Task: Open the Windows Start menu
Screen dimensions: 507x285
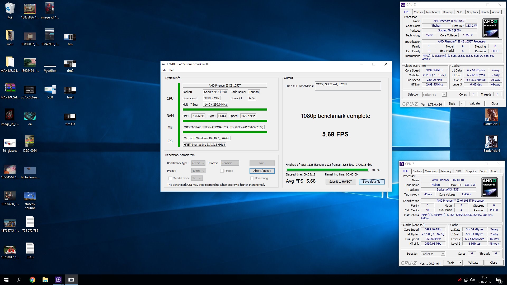Action: point(6,280)
